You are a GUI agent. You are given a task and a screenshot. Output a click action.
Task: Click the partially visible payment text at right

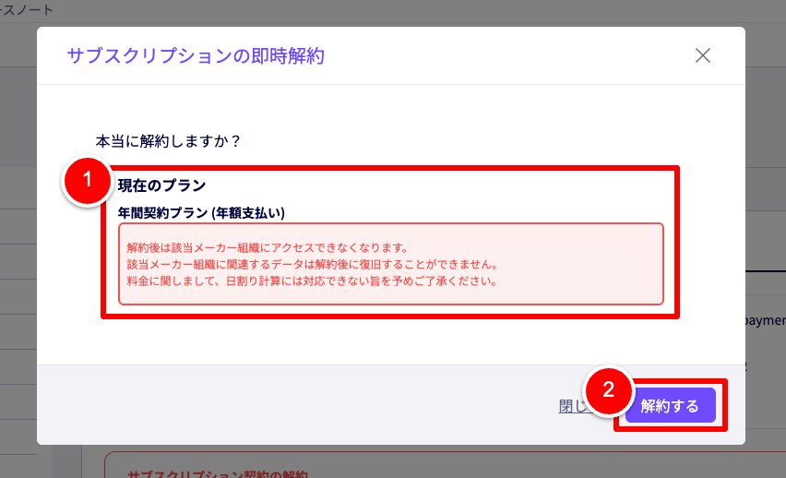pos(766,320)
